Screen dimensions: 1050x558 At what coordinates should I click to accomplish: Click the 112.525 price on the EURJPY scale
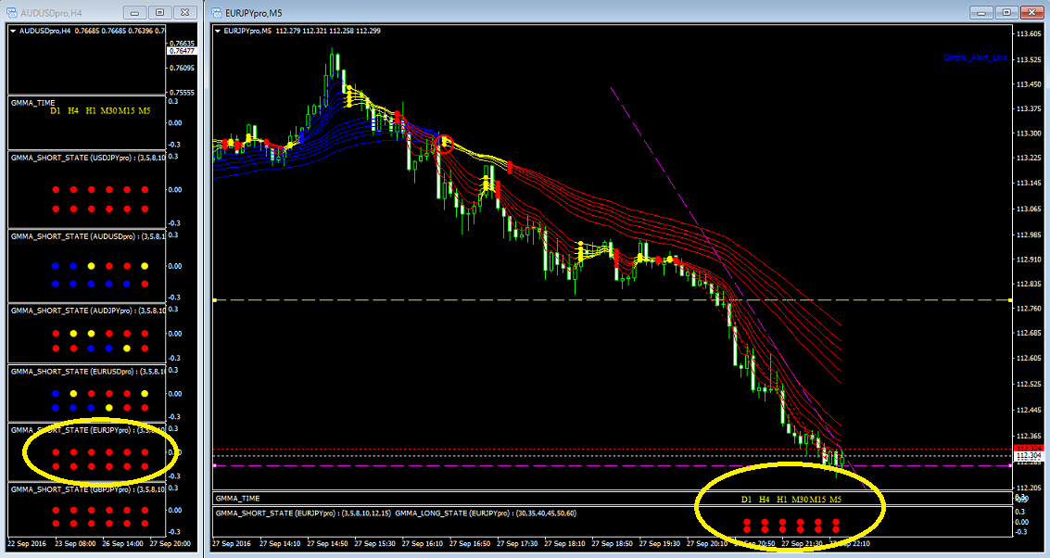pyautogui.click(x=1030, y=385)
